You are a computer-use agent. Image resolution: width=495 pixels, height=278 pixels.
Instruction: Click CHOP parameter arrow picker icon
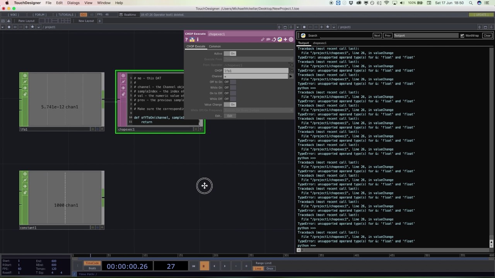(x=291, y=71)
